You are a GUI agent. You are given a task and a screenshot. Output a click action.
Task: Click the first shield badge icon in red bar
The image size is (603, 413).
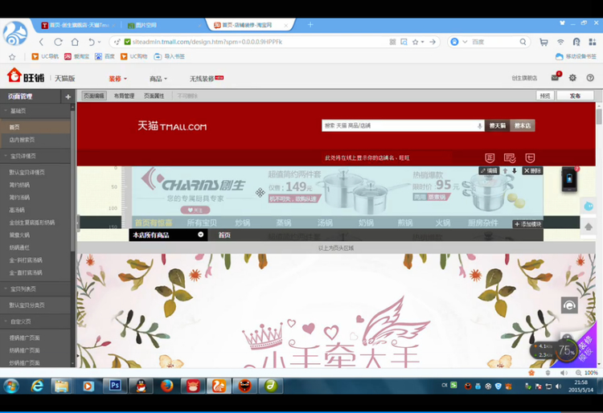point(490,158)
